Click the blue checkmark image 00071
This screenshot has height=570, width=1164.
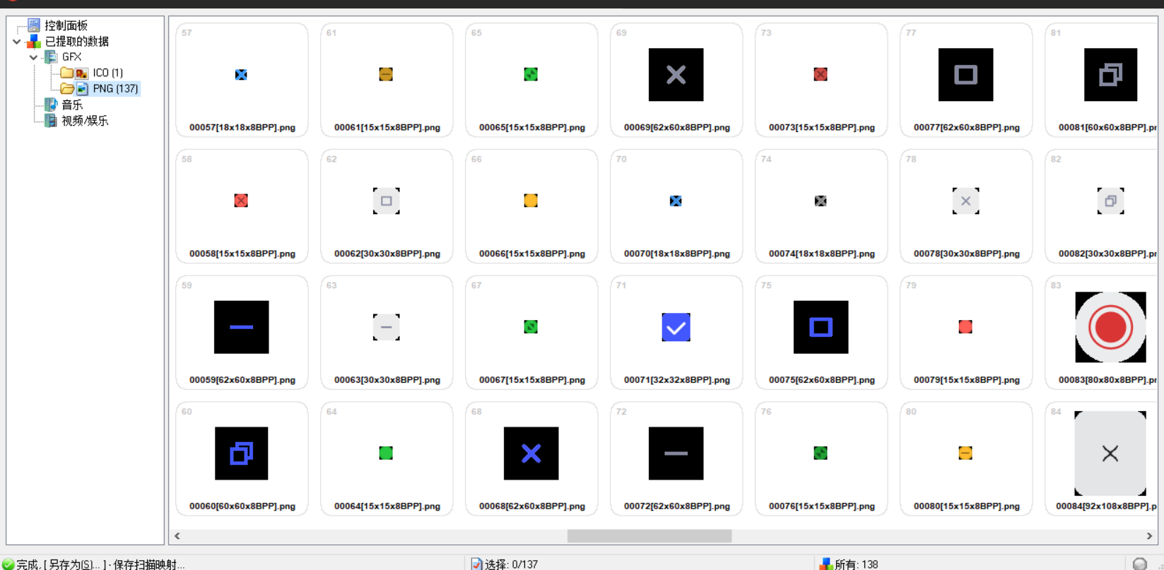click(x=676, y=327)
